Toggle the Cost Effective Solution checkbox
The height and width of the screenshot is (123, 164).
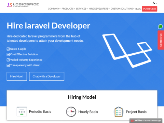8,54
